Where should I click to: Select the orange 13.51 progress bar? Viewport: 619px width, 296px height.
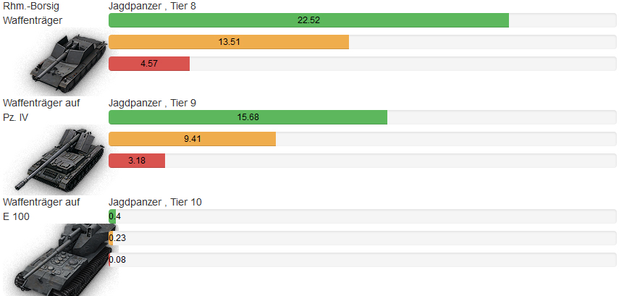point(229,42)
